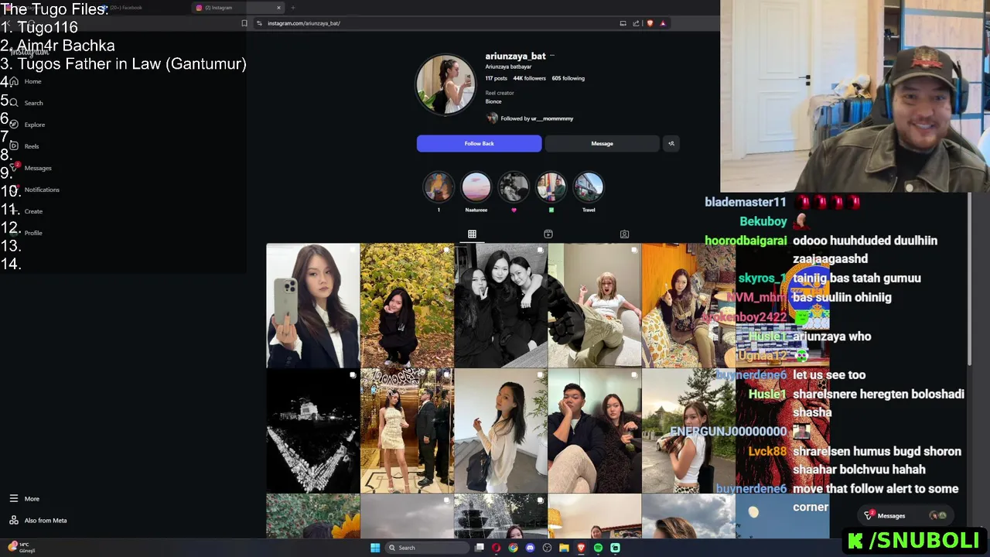
Task: Open post of woman in cream dress with man
Action: [407, 431]
